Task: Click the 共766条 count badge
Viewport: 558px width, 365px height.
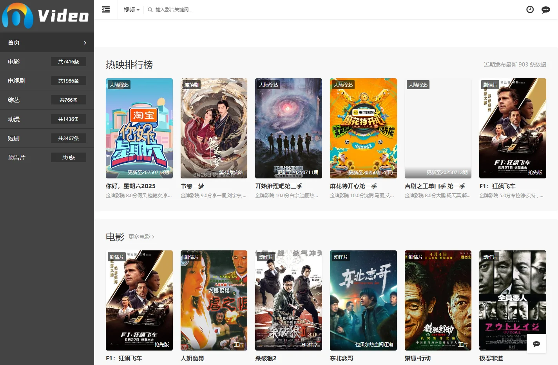Action: point(69,100)
